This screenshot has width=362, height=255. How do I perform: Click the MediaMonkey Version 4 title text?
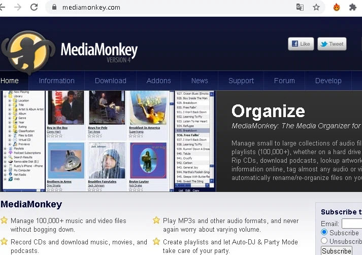(x=99, y=52)
